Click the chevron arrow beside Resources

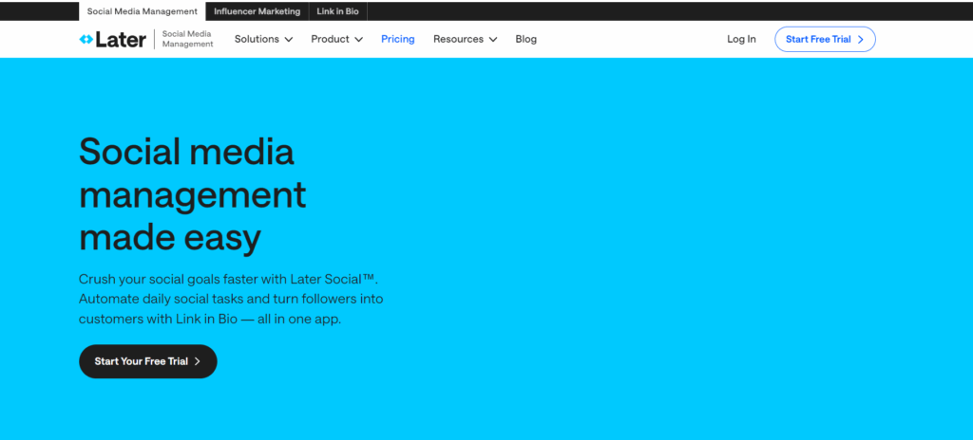[x=492, y=40]
